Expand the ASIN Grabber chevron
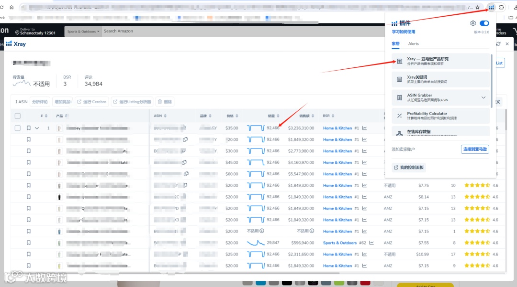517x287 pixels. 483,97
